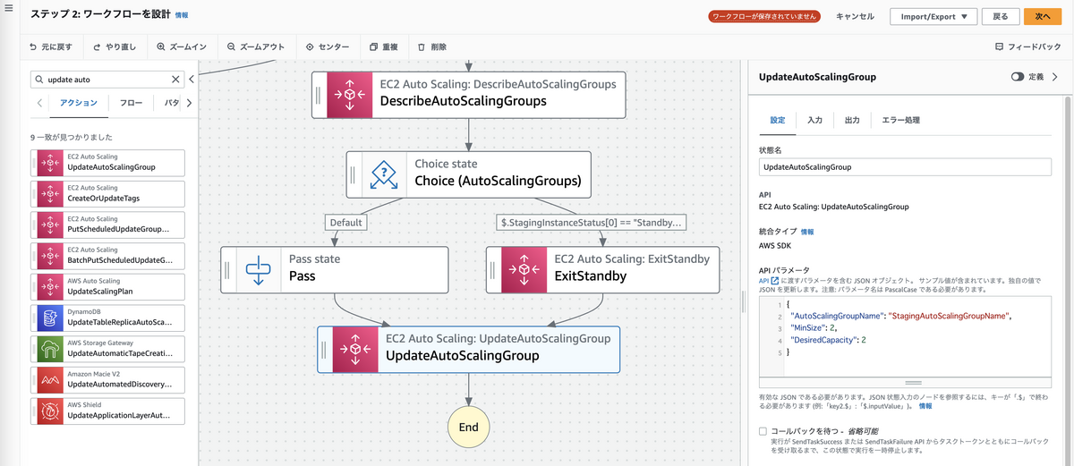Open 情報 link next to step title

[x=182, y=16]
